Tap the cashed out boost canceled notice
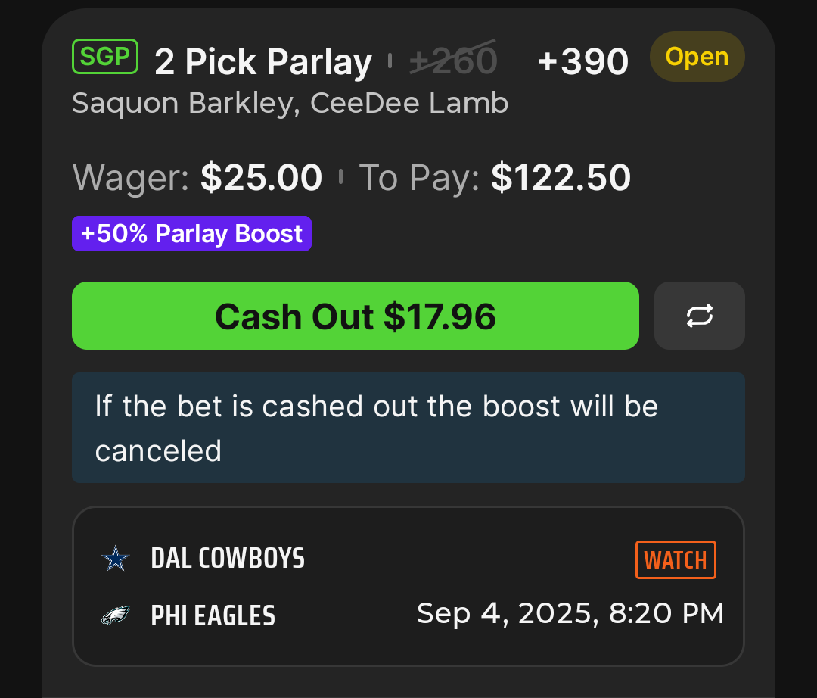Viewport: 817px width, 698px height. (x=408, y=428)
